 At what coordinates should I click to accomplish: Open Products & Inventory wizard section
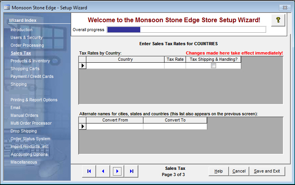[30, 61]
